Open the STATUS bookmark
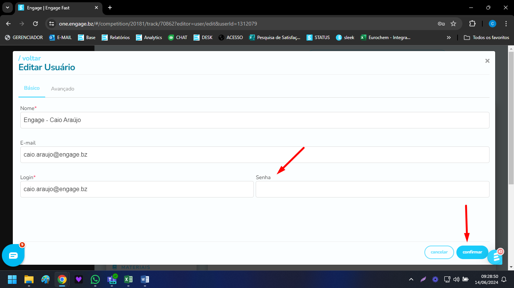The image size is (514, 288). tap(318, 38)
